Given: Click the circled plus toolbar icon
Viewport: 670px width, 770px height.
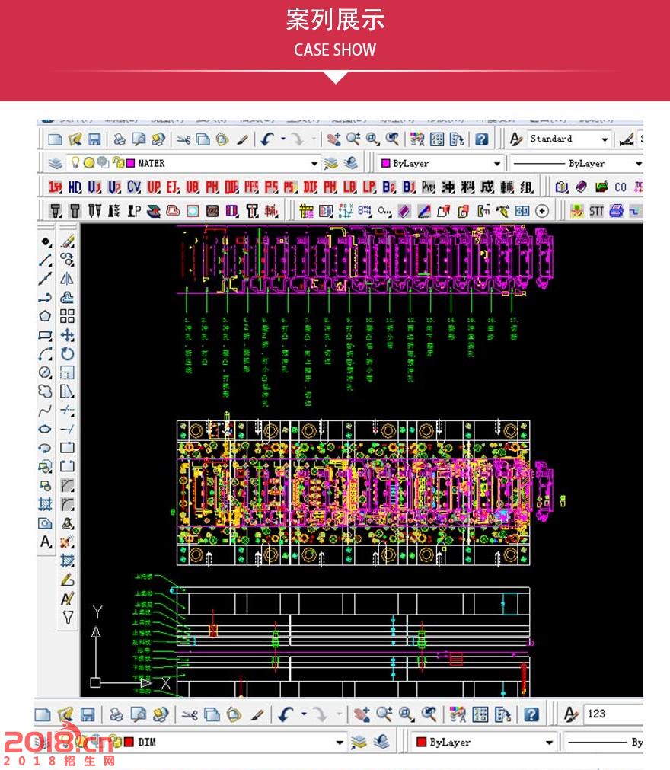Looking at the screenshot, I should pos(542,211).
